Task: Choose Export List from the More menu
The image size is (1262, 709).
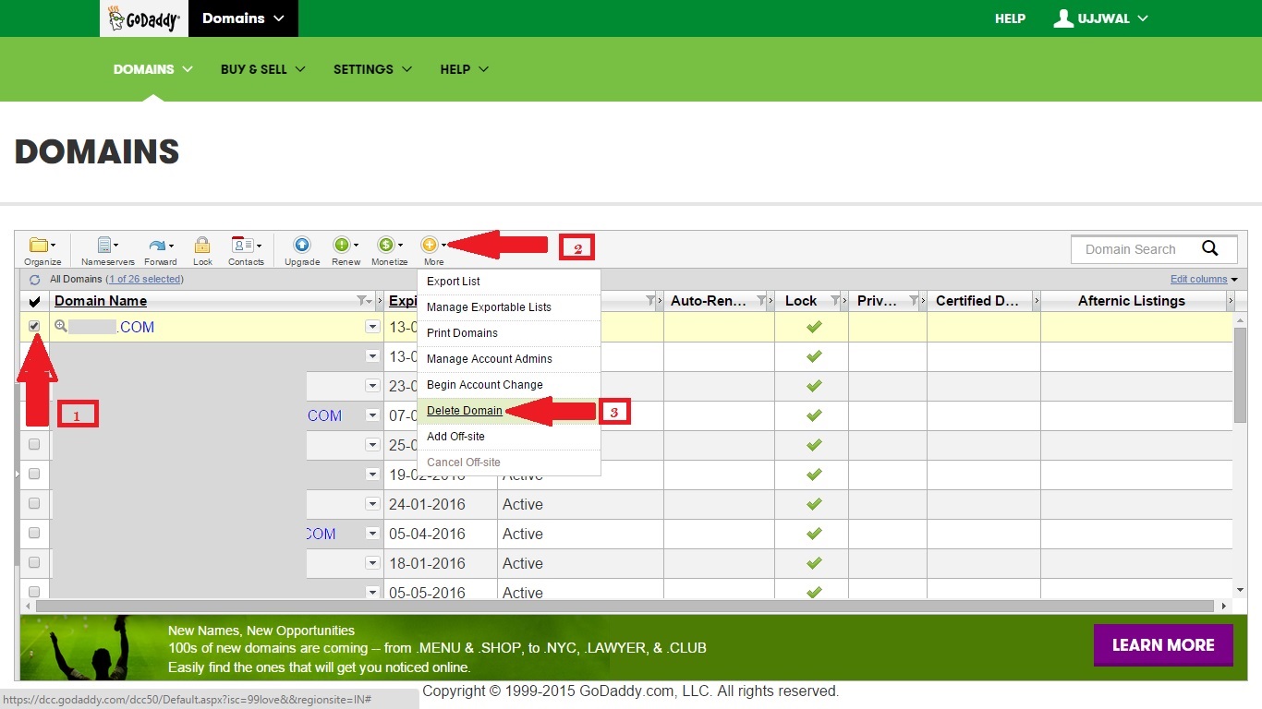Action: [509, 282]
